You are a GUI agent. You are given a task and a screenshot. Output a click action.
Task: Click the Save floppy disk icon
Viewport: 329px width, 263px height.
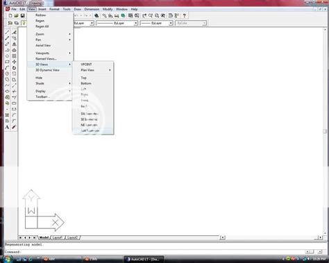coord(22,16)
